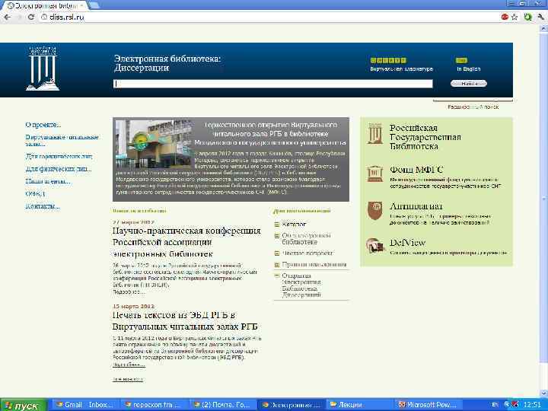Click the flag icon above In English
548x411 pixels.
click(x=461, y=60)
